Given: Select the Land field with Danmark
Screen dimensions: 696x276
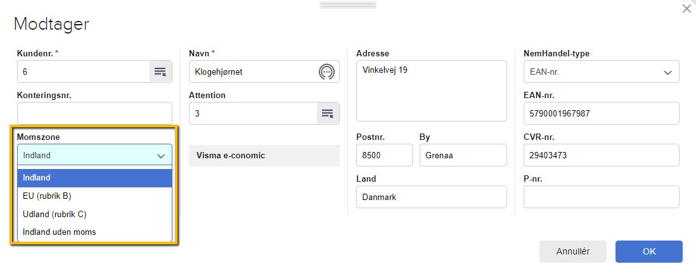Looking at the screenshot, I should [431, 197].
